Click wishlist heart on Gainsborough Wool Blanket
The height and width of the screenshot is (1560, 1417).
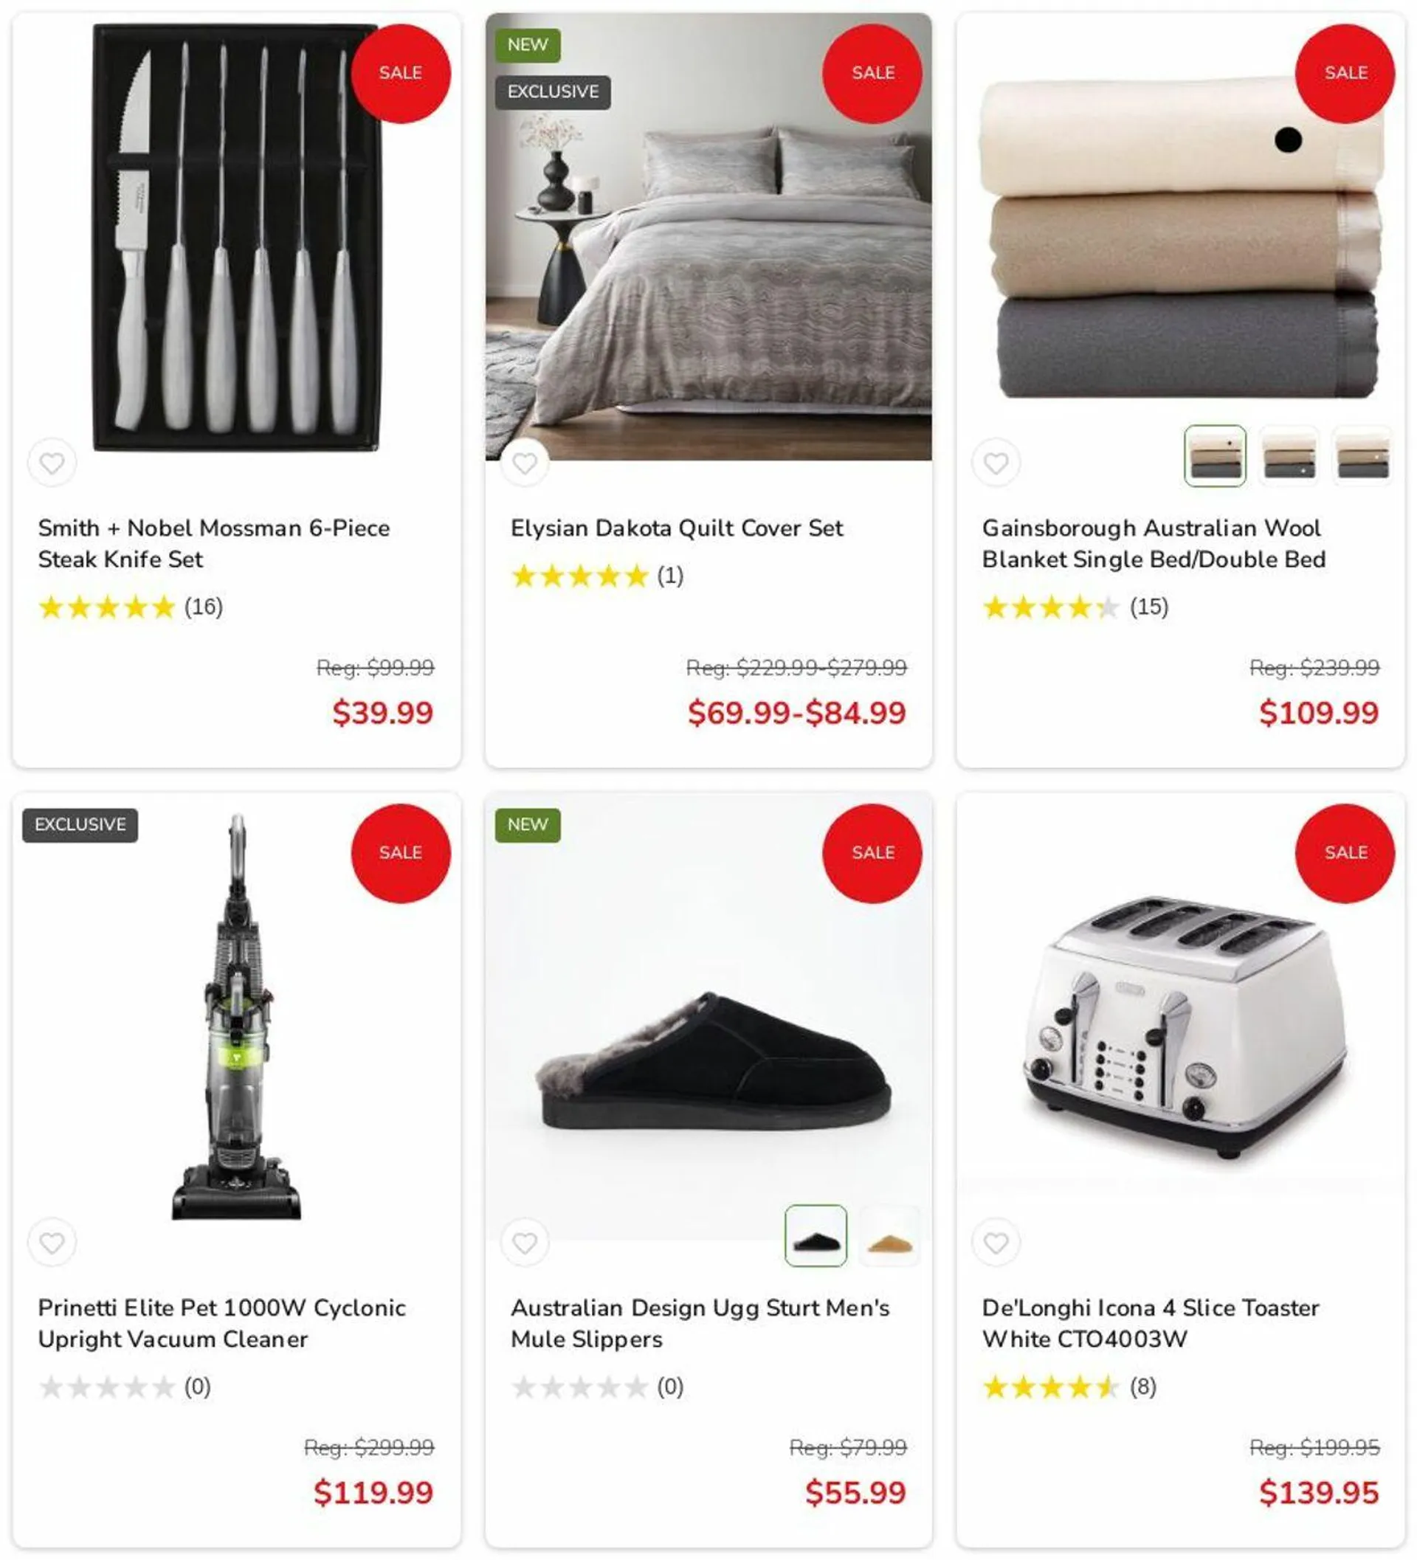tap(996, 463)
